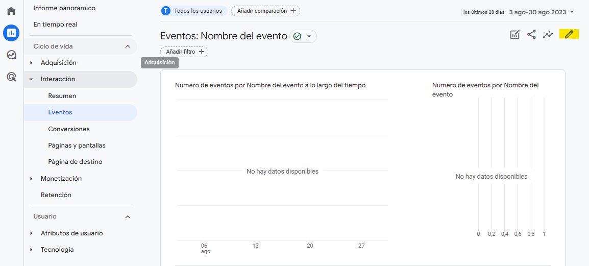Expand the Monetización tree item
589x266 pixels.
tap(32, 179)
